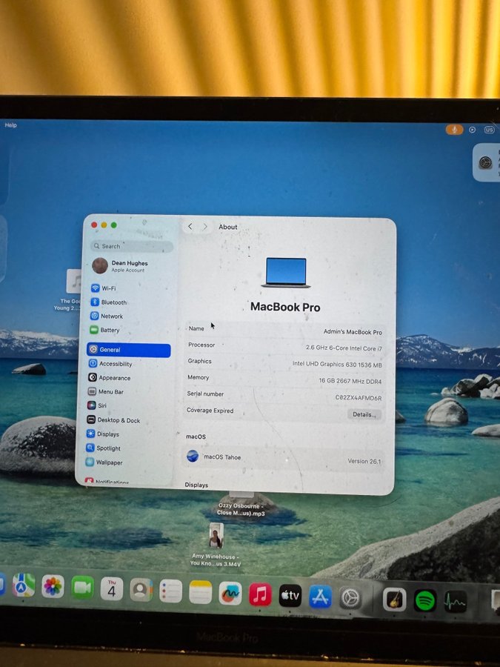Open the Dean Hughes Apple Account
This screenshot has width=500, height=667.
click(x=129, y=266)
